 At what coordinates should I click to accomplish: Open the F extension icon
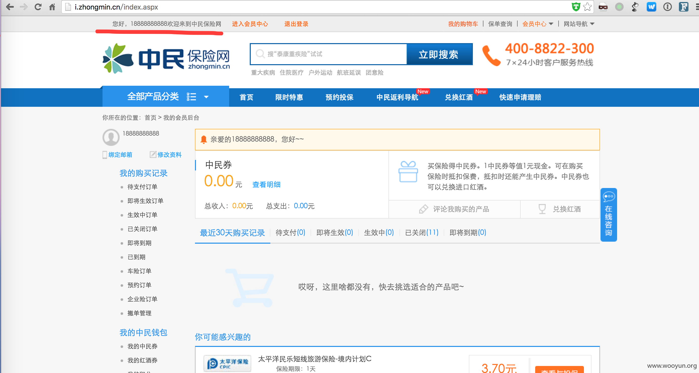coord(683,7)
